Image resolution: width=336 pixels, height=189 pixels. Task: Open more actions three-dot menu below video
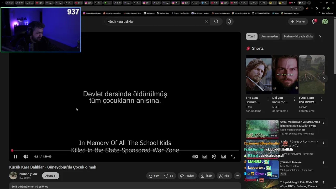(x=237, y=176)
